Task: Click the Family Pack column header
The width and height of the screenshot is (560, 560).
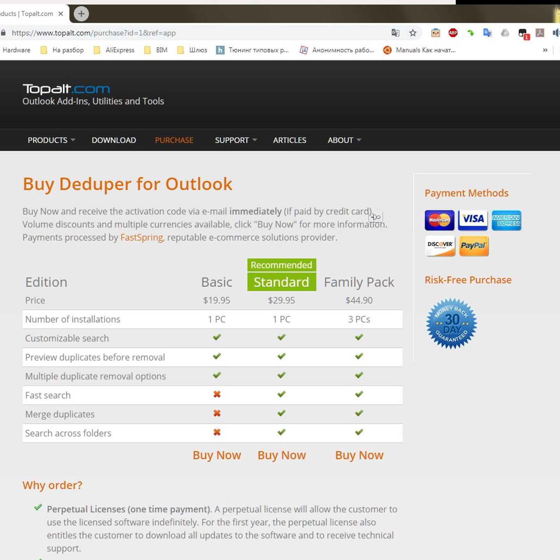Action: coord(359,282)
